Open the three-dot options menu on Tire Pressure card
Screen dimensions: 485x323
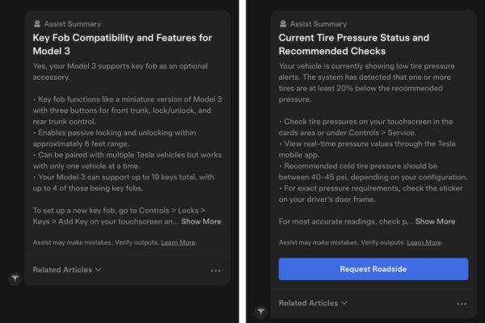[462, 304]
